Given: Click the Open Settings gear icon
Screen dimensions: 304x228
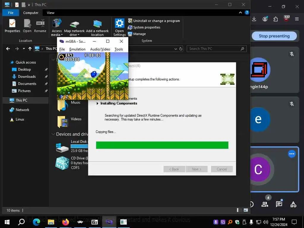Looking at the screenshot, I should click(x=119, y=23).
